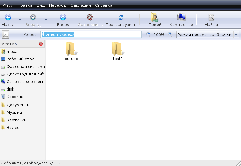The image size is (241, 166).
Task: Open Сетевые серверы in sidebar
Action: [22, 81]
